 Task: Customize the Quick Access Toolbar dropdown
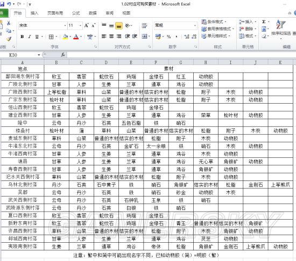coord(30,4)
